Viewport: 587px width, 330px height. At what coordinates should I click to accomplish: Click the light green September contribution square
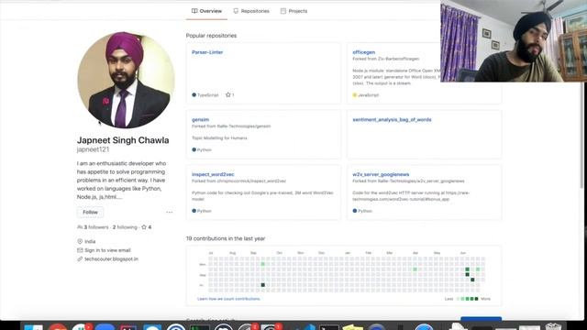(x=263, y=264)
